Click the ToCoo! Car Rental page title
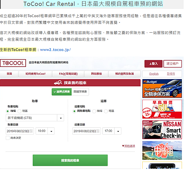184x171 pixels. 93,4
